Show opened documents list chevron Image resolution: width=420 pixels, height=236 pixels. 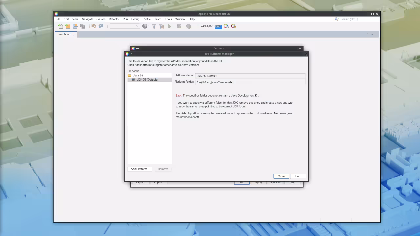tap(372, 34)
